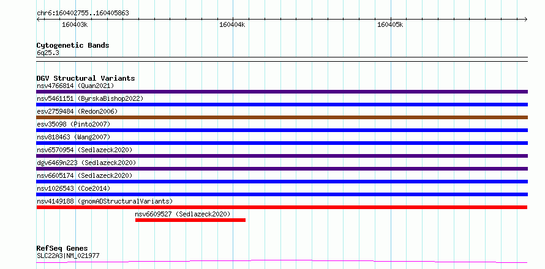This screenshot has height=269, width=545.
Task: Click the nsv818463 (Wang2007) label
Action: 73,137
